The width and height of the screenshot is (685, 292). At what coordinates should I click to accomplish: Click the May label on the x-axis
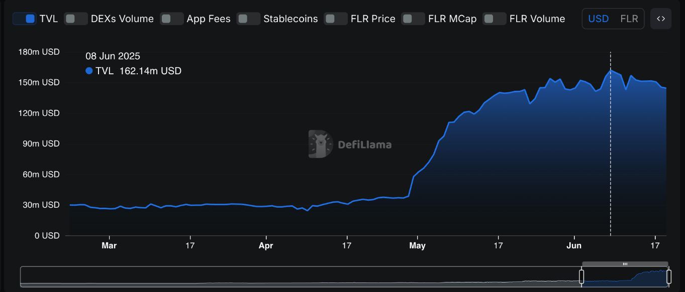coord(417,245)
